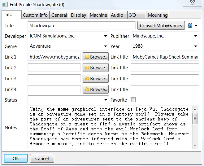204x166 pixels.
Task: Close the Edit Profile dialog
Action: pos(192,3)
